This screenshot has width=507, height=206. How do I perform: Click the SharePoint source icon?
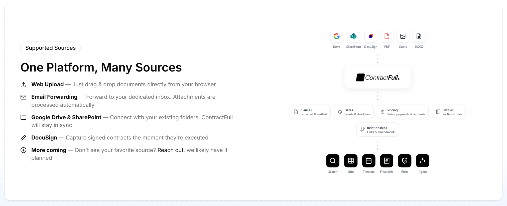tap(353, 36)
